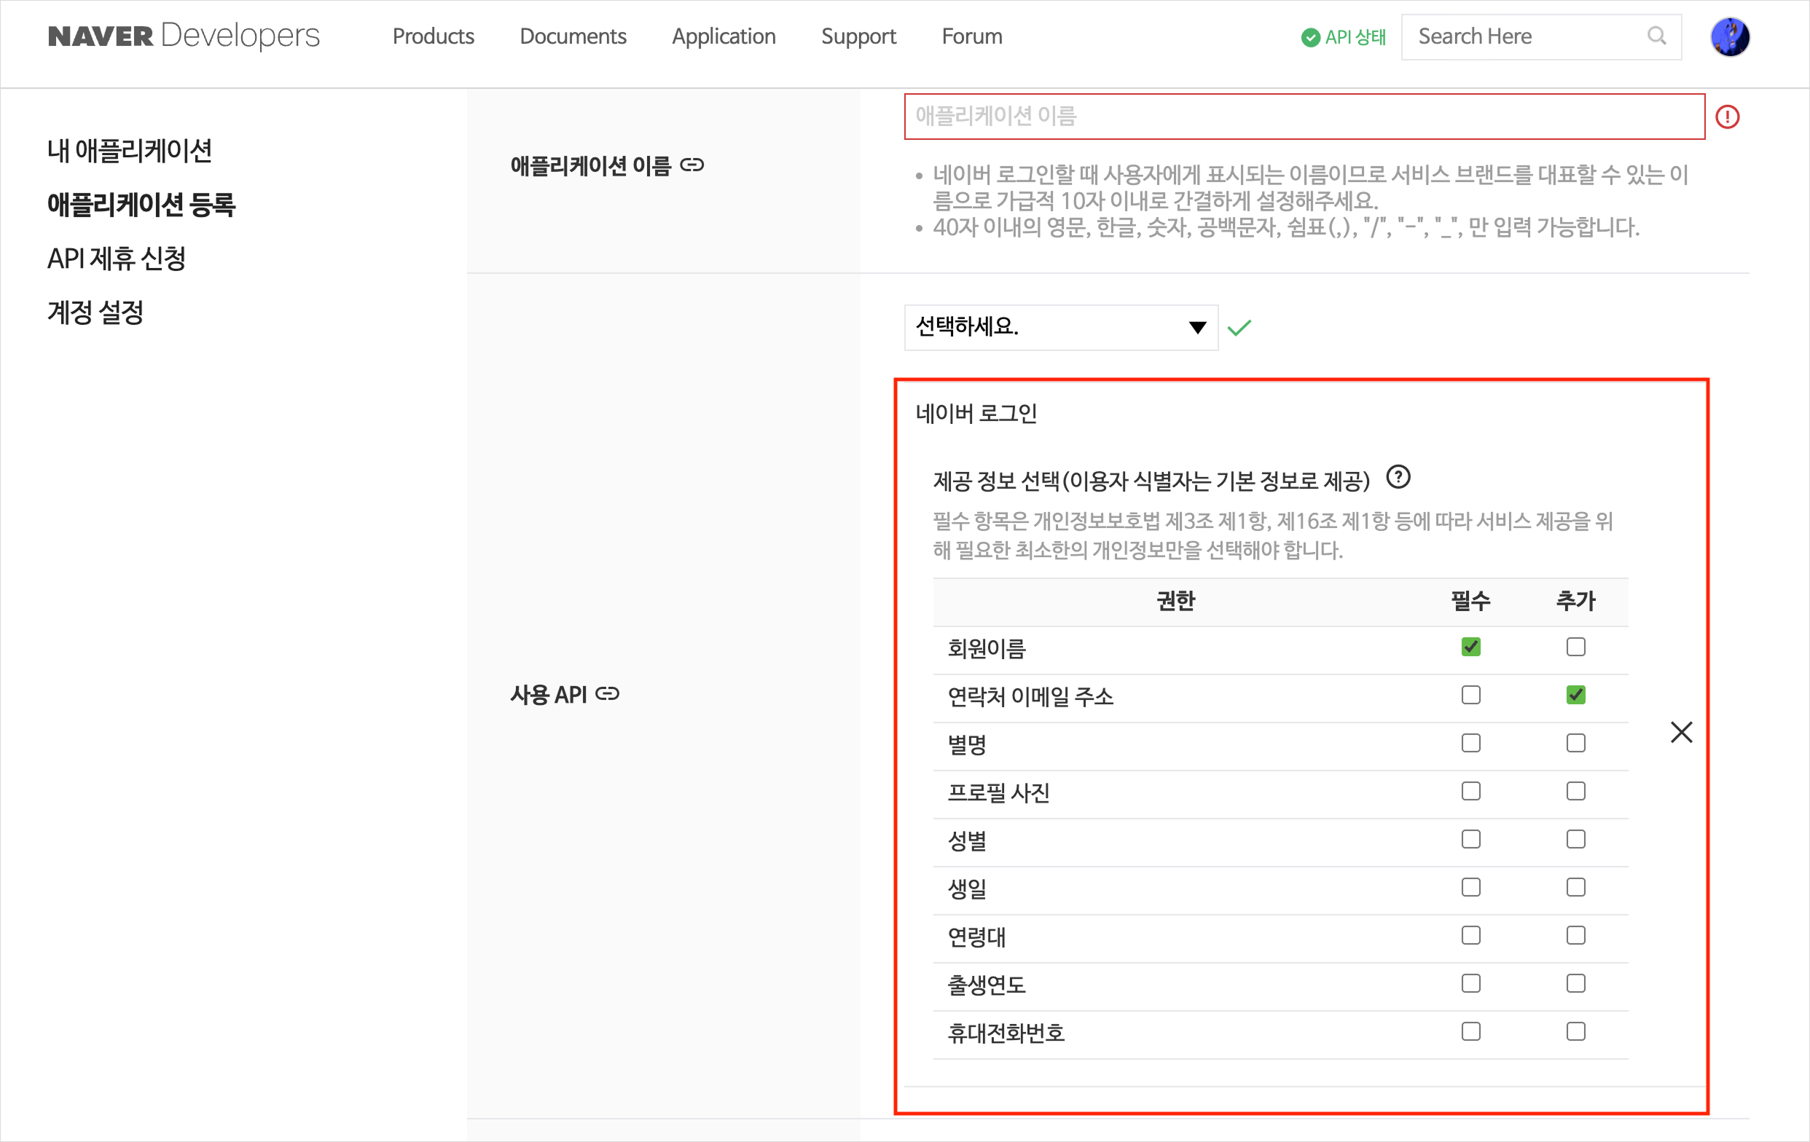Check 추가 for 휴대전화번호
Screen dimensions: 1810x1142
pyautogui.click(x=1576, y=1031)
